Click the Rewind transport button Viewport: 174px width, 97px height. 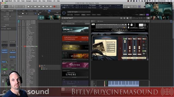point(35,6)
